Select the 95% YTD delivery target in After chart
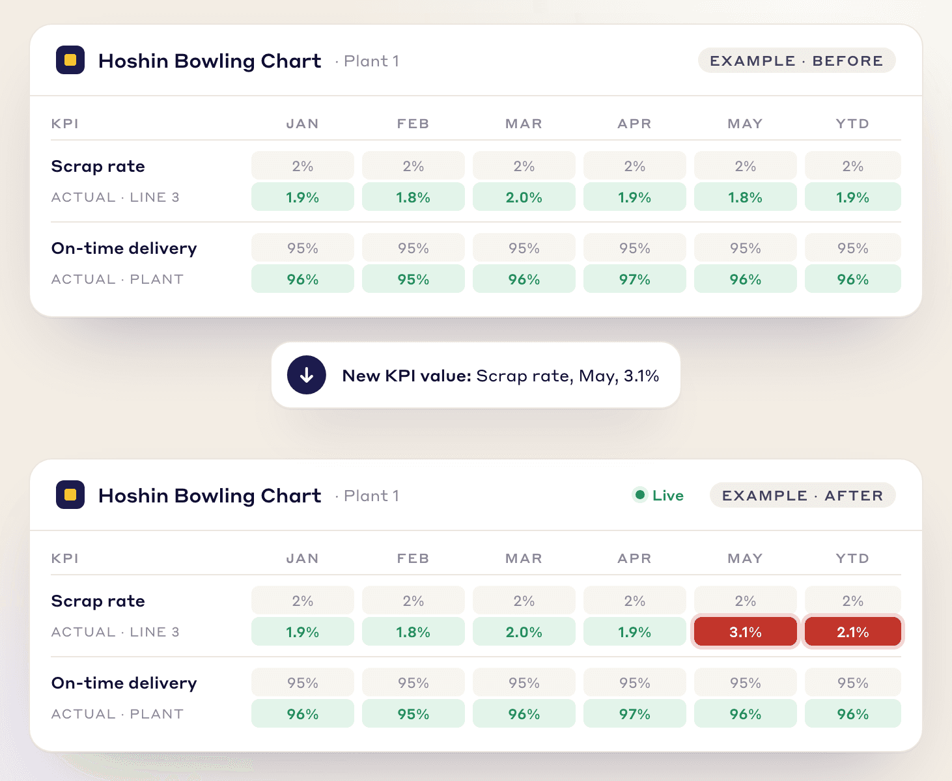 click(853, 683)
